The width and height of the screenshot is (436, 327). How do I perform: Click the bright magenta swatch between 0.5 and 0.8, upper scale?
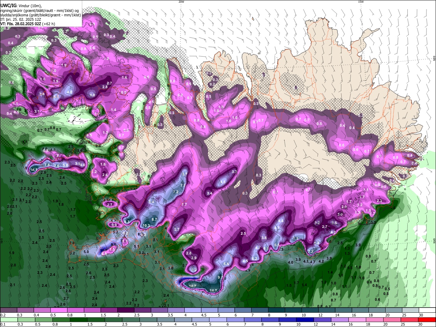(59, 310)
